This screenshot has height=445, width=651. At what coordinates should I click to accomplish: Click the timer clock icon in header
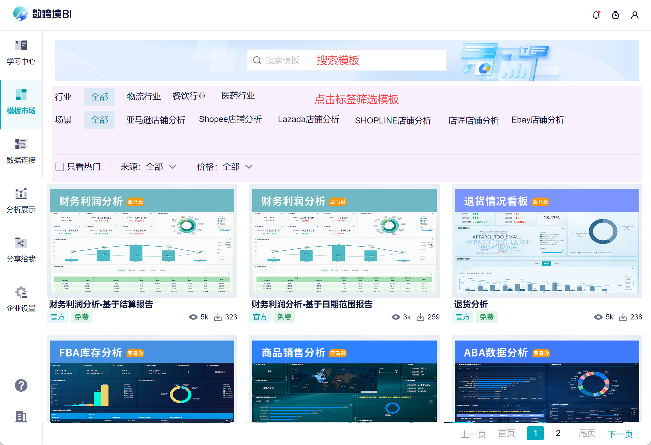tap(615, 15)
